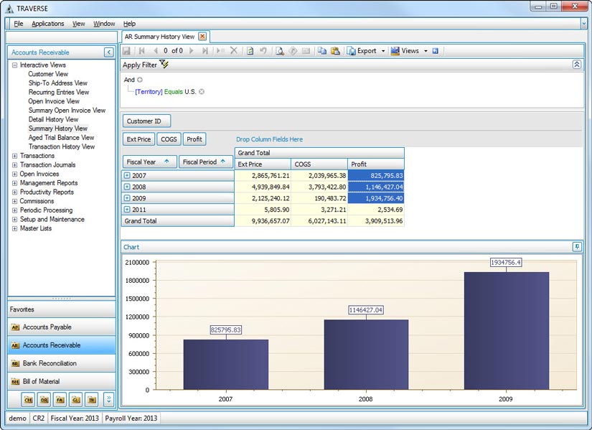The height and width of the screenshot is (430, 592).
Task: Click the [Territory] filter field link
Action: point(149,91)
